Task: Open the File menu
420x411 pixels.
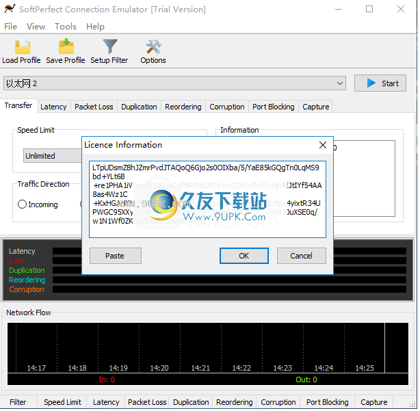Action: [11, 27]
